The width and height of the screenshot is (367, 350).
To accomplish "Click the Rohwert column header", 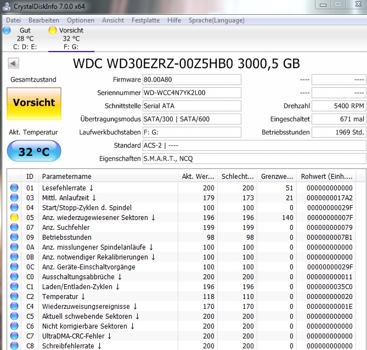I will tap(326, 176).
